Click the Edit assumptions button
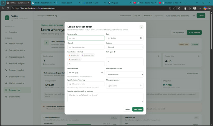Image resolution: width=213 pixels, height=126 pixels. (192, 73)
